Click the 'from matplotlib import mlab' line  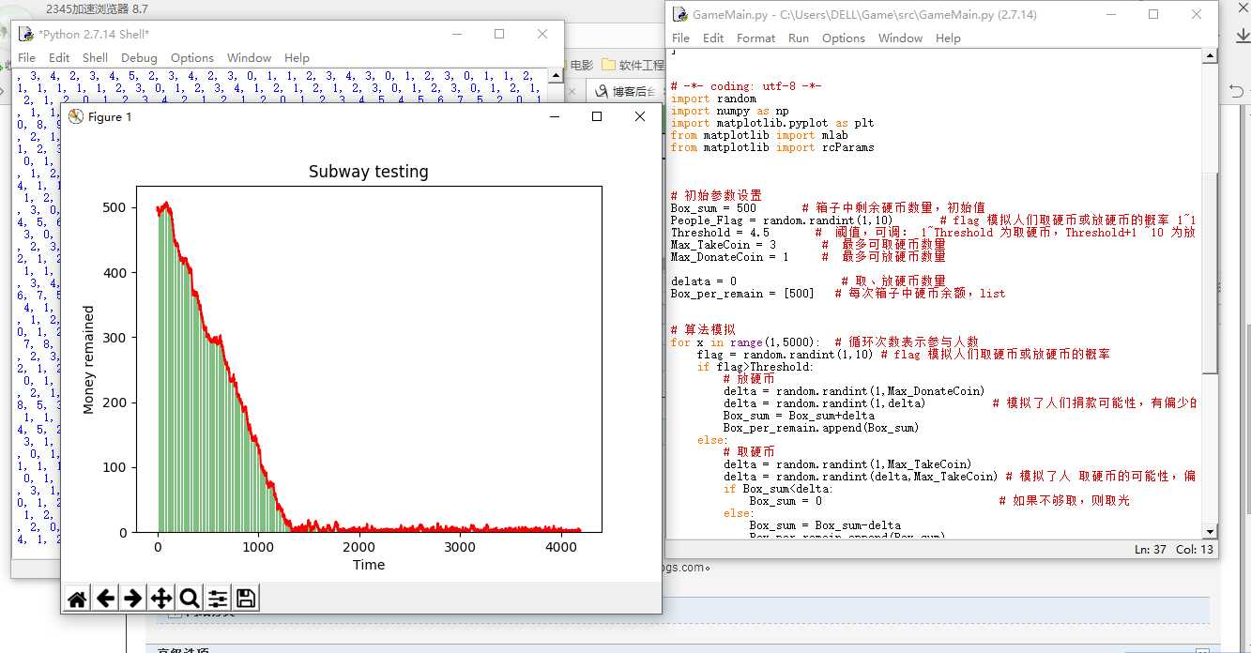point(759,135)
